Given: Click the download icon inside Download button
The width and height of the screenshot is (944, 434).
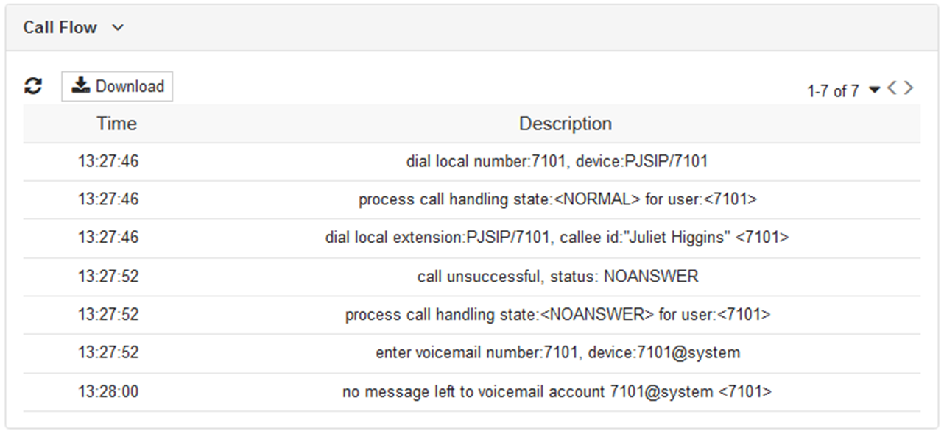Looking at the screenshot, I should point(80,86).
